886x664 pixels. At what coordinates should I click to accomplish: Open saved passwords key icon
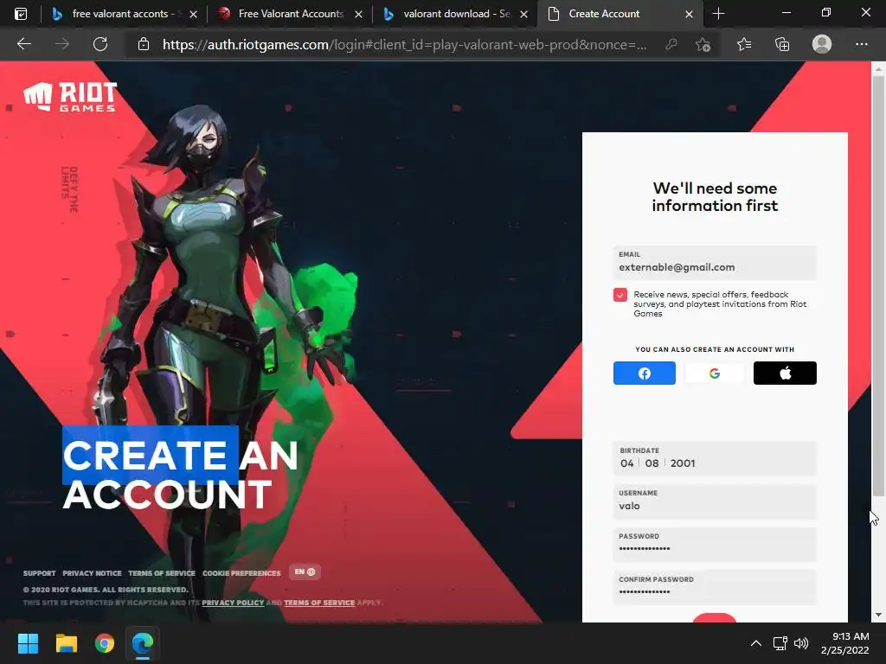671,44
